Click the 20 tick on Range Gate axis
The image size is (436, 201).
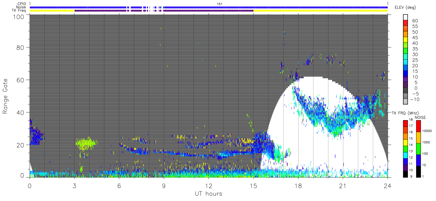tap(21, 145)
